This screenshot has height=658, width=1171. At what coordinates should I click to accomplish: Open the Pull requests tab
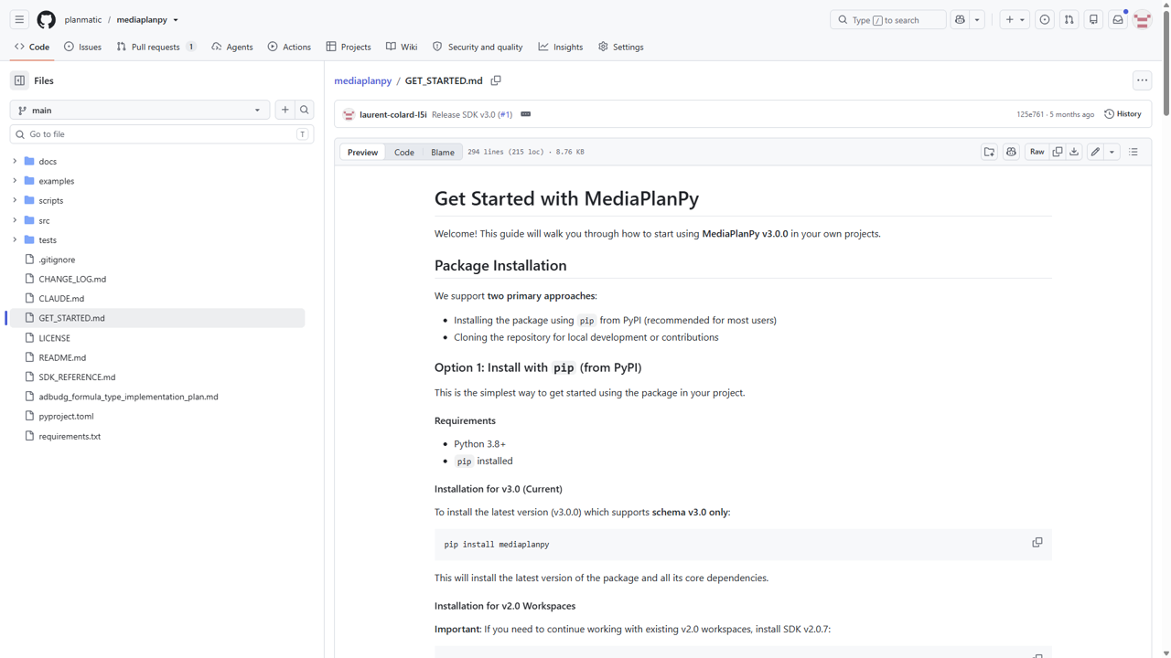click(x=156, y=47)
